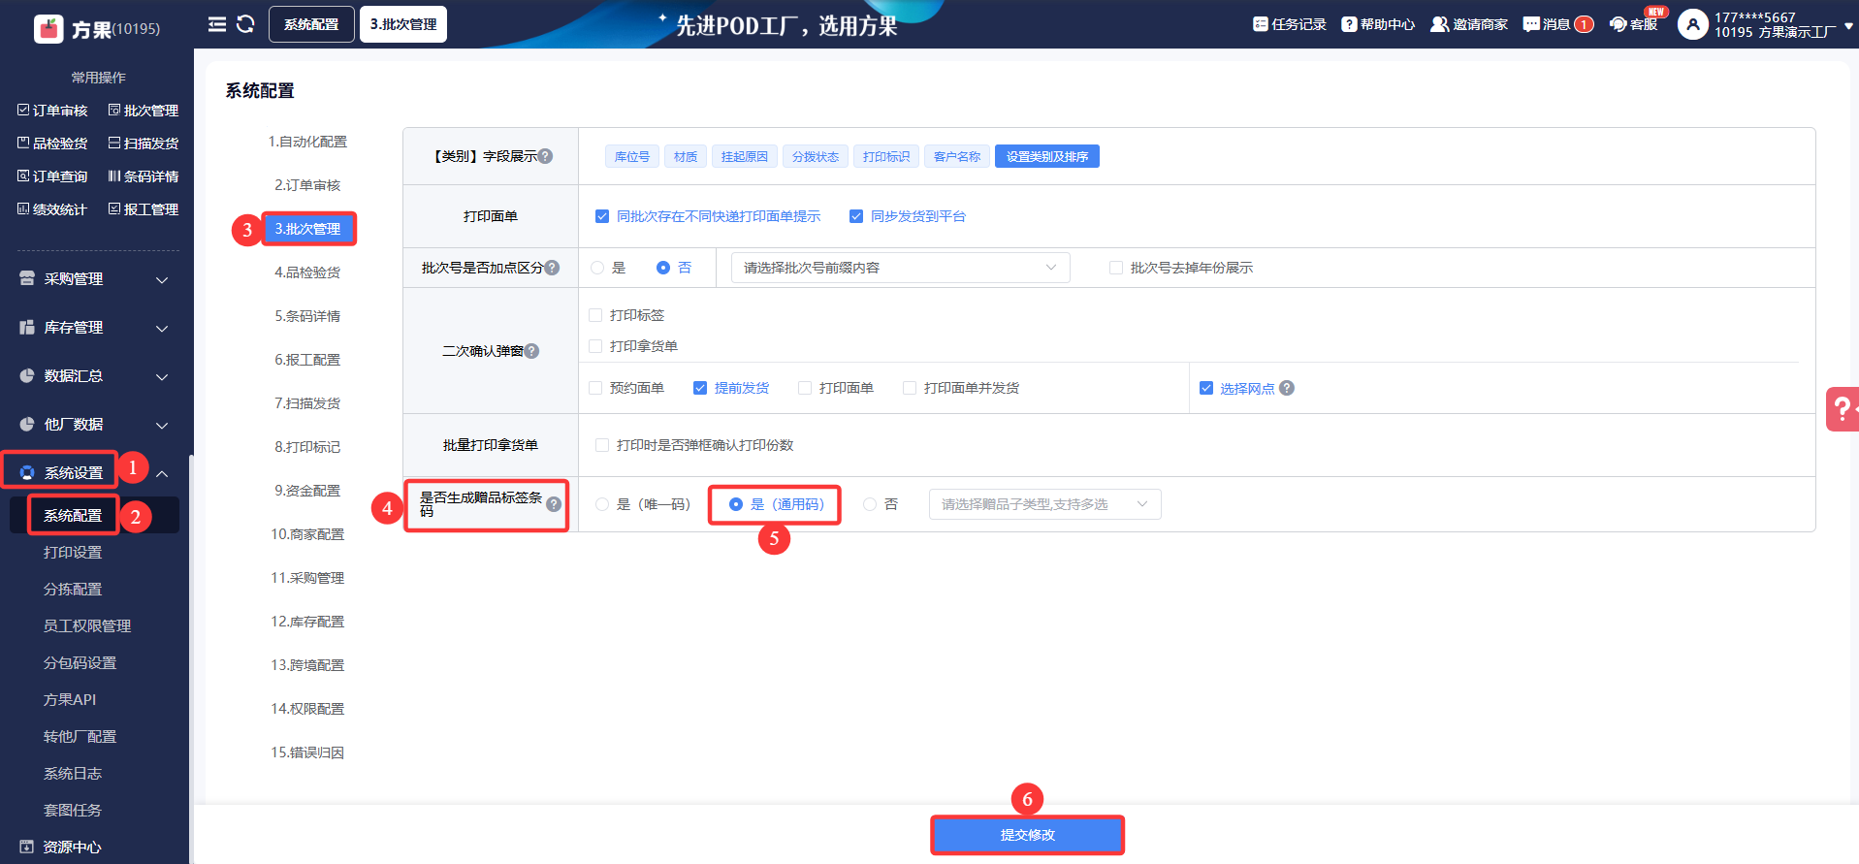
Task: Uncheck the 选择网点 checkbox
Action: [1206, 388]
